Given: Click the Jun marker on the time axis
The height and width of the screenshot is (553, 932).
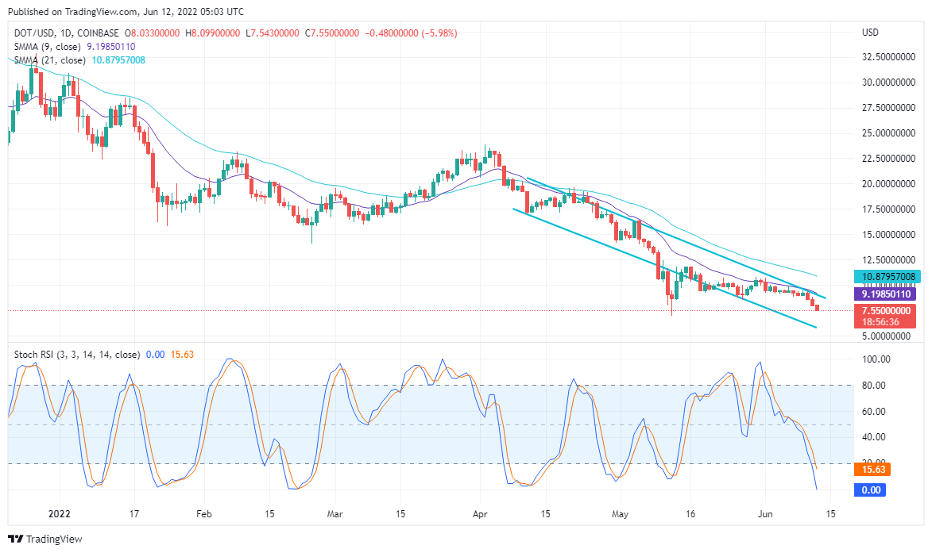Looking at the screenshot, I should [765, 514].
